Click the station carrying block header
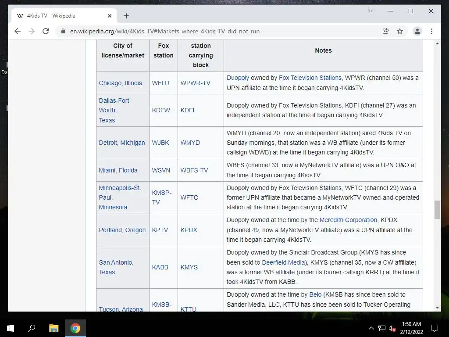 tap(201, 55)
